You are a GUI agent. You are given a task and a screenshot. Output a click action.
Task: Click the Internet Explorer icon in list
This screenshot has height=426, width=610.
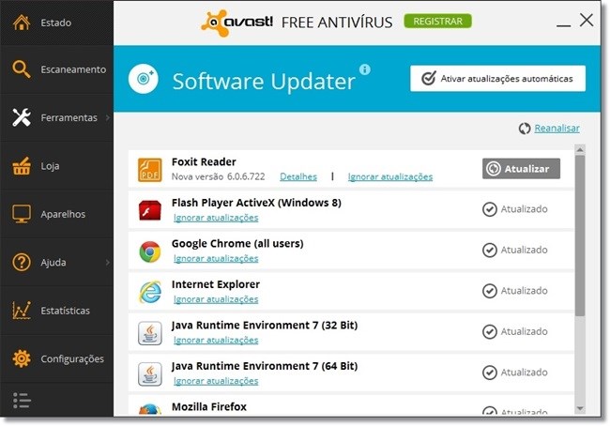coord(149,291)
